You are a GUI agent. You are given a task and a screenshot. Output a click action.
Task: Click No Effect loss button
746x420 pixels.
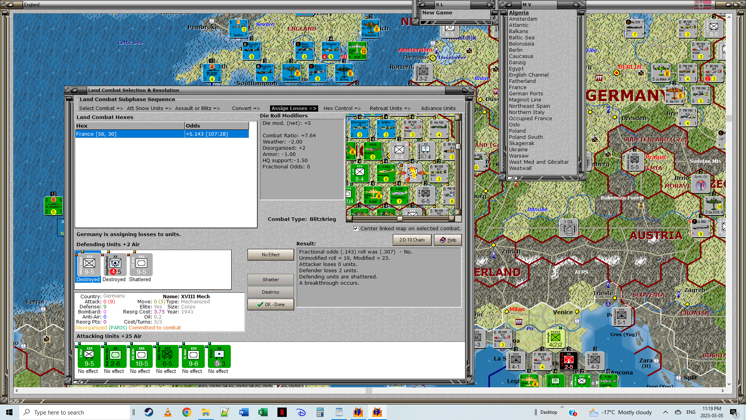click(x=270, y=255)
